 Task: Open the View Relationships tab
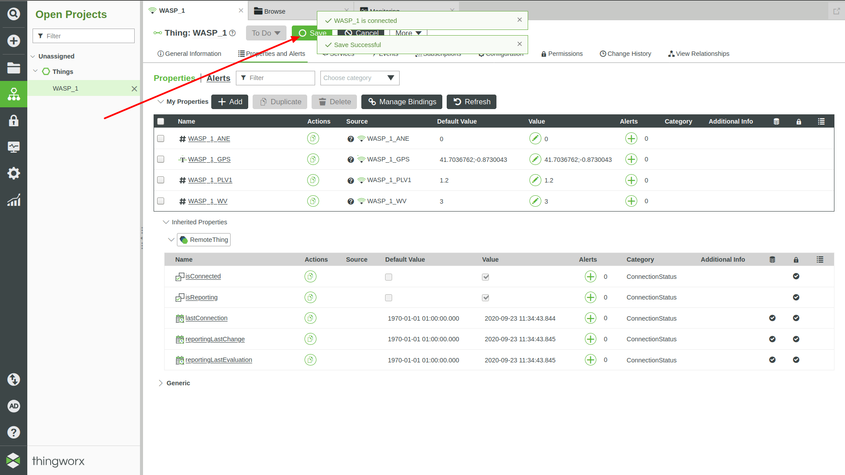pyautogui.click(x=698, y=54)
